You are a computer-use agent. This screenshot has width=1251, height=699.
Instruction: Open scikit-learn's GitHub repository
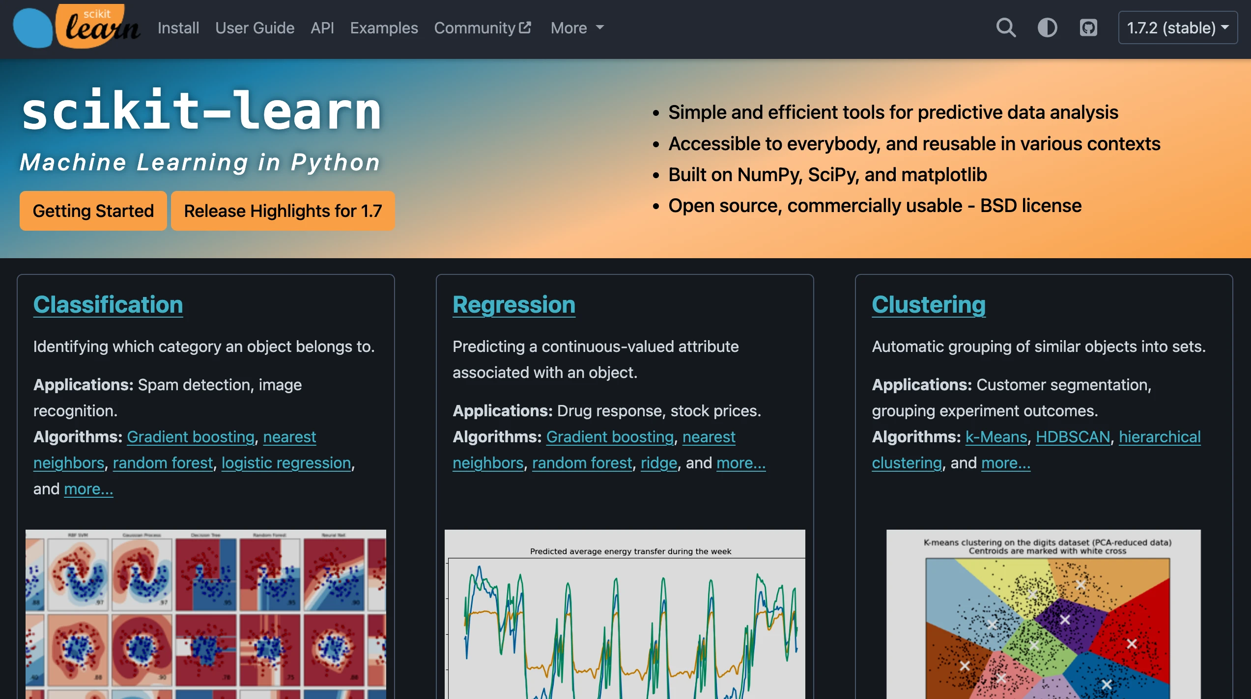1088,28
